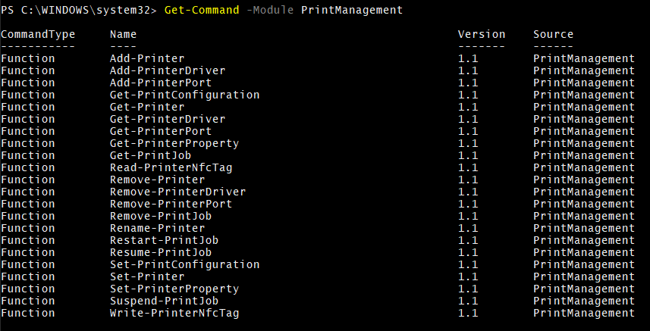Click the Get-PrinterProperty entry
The image size is (650, 331).
click(174, 143)
